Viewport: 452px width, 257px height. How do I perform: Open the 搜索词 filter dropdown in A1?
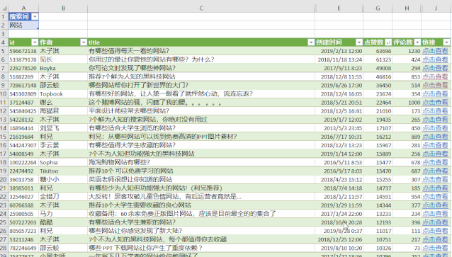click(35, 17)
